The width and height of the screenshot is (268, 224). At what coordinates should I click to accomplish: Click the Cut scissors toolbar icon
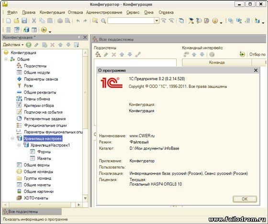pos(34,21)
